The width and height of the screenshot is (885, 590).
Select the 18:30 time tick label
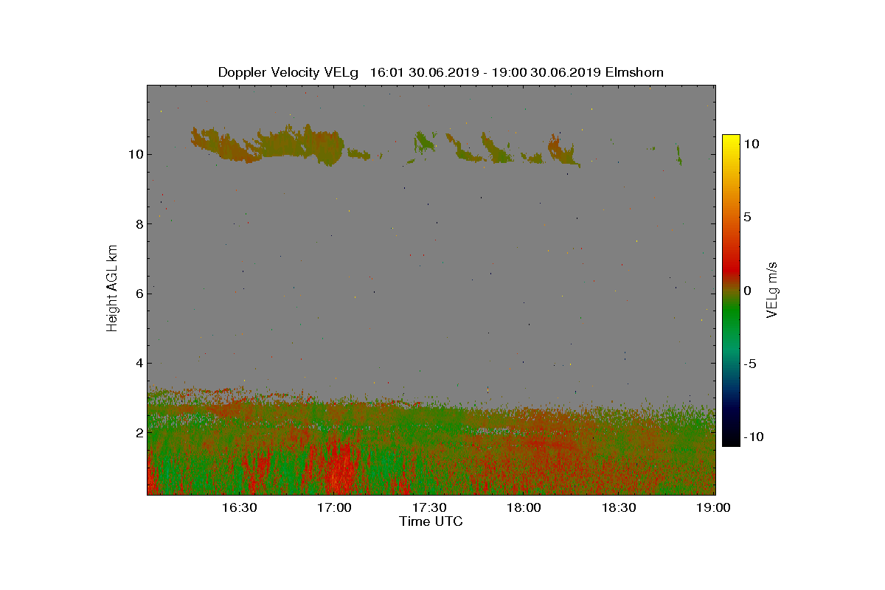[x=619, y=507]
